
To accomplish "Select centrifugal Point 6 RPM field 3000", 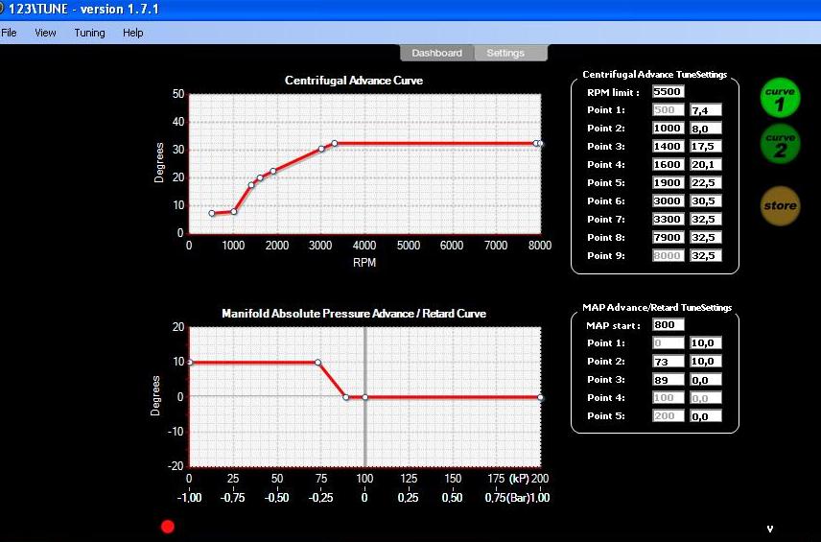I will coord(668,201).
